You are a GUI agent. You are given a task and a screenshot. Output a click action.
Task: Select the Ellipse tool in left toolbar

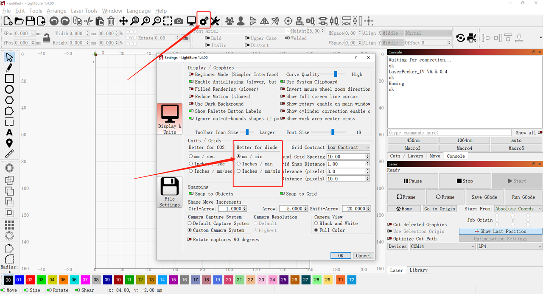pos(9,90)
